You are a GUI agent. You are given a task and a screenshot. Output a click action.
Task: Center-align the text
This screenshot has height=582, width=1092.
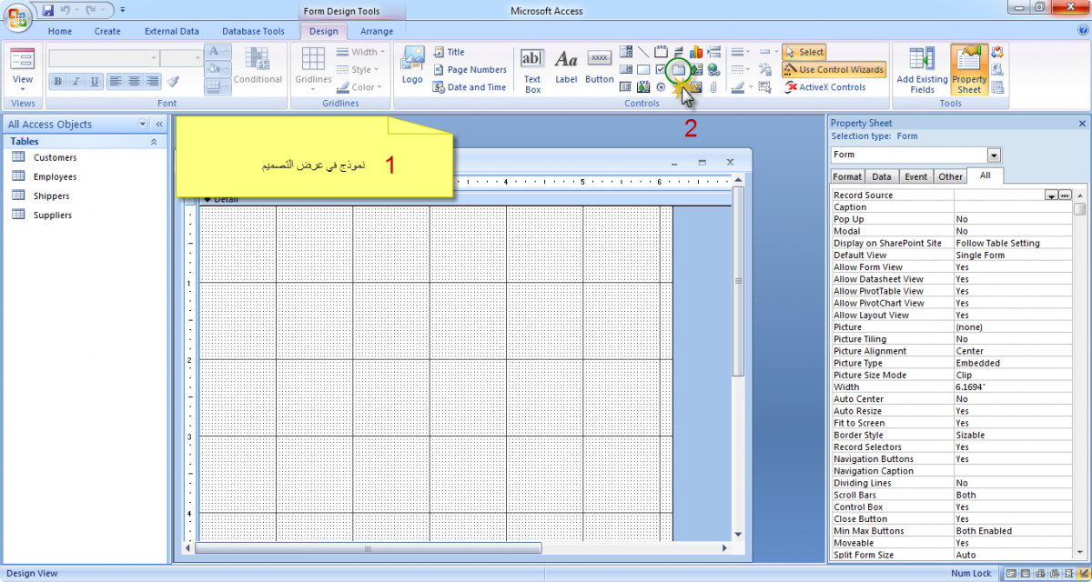point(135,81)
